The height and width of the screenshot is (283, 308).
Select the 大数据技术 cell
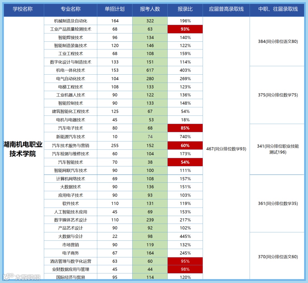(x=70, y=187)
